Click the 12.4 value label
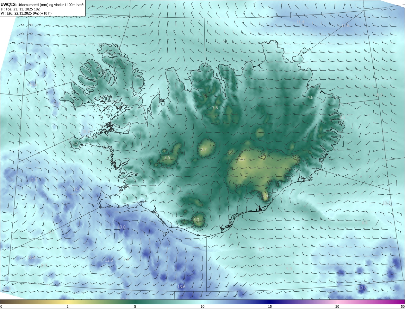The height and width of the screenshot is (309, 405). click(x=77, y=189)
